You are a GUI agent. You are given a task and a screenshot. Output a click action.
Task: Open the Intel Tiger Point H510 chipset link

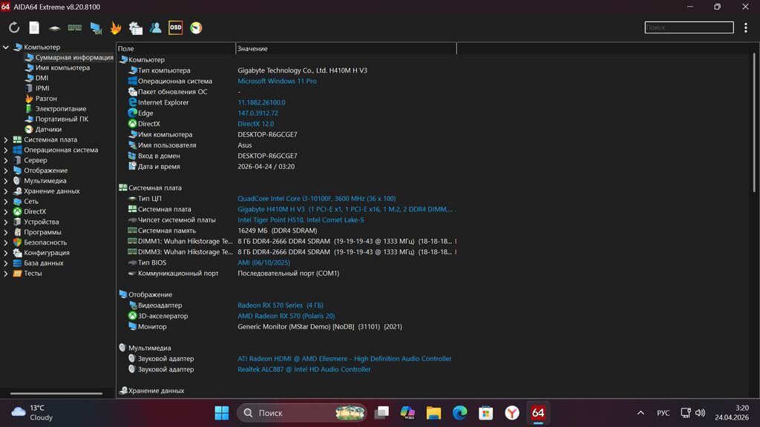(301, 219)
